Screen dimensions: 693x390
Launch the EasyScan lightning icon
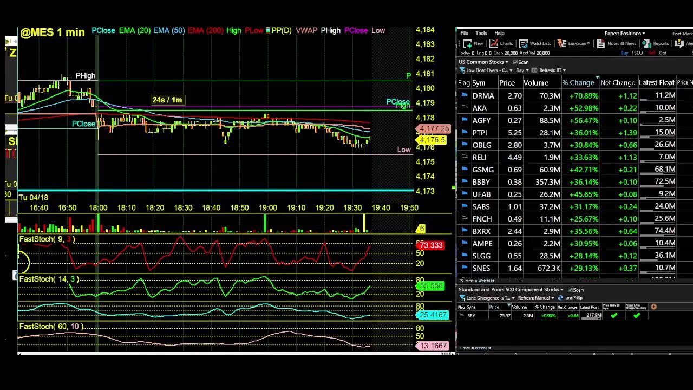point(561,43)
